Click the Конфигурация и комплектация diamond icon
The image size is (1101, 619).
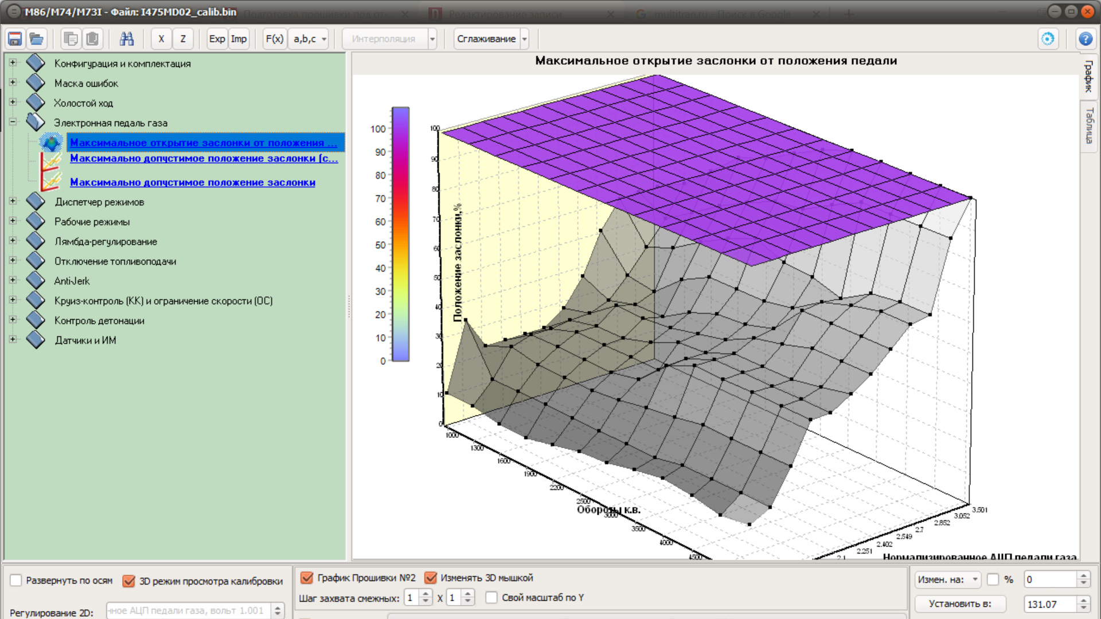(36, 63)
